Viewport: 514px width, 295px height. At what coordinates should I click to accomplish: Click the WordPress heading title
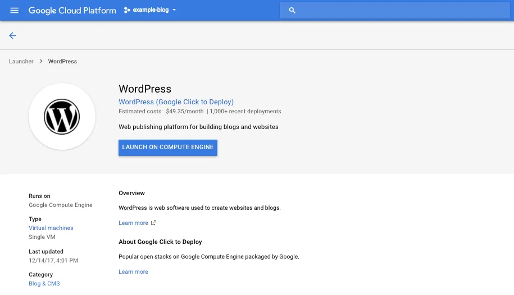[x=145, y=89]
